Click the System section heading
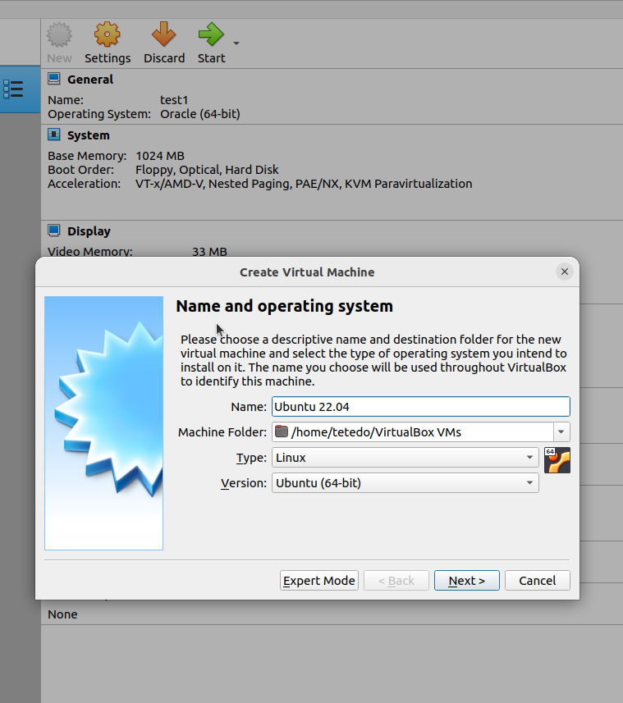 click(89, 135)
